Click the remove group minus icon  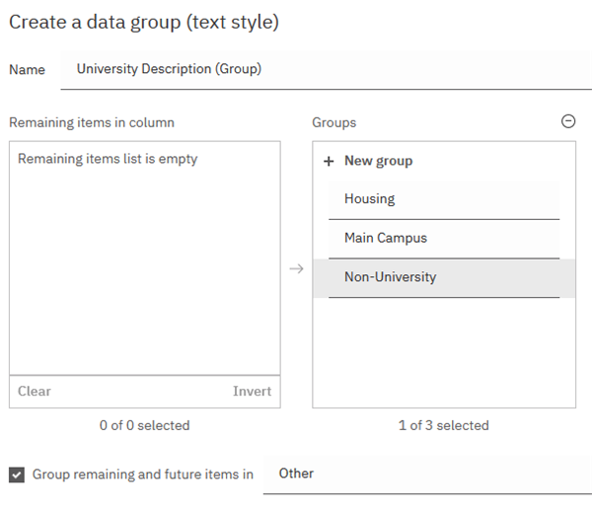[x=568, y=121]
